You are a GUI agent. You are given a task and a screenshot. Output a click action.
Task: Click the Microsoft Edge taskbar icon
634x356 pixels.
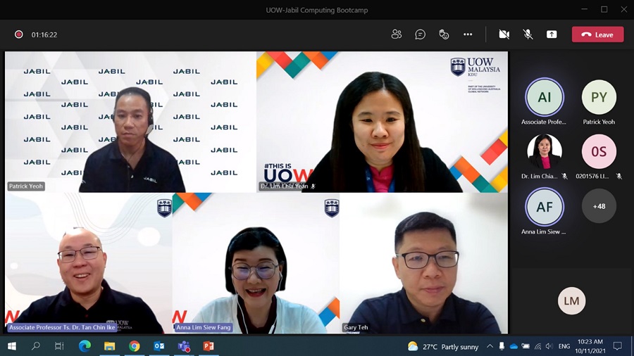pyautogui.click(x=85, y=346)
